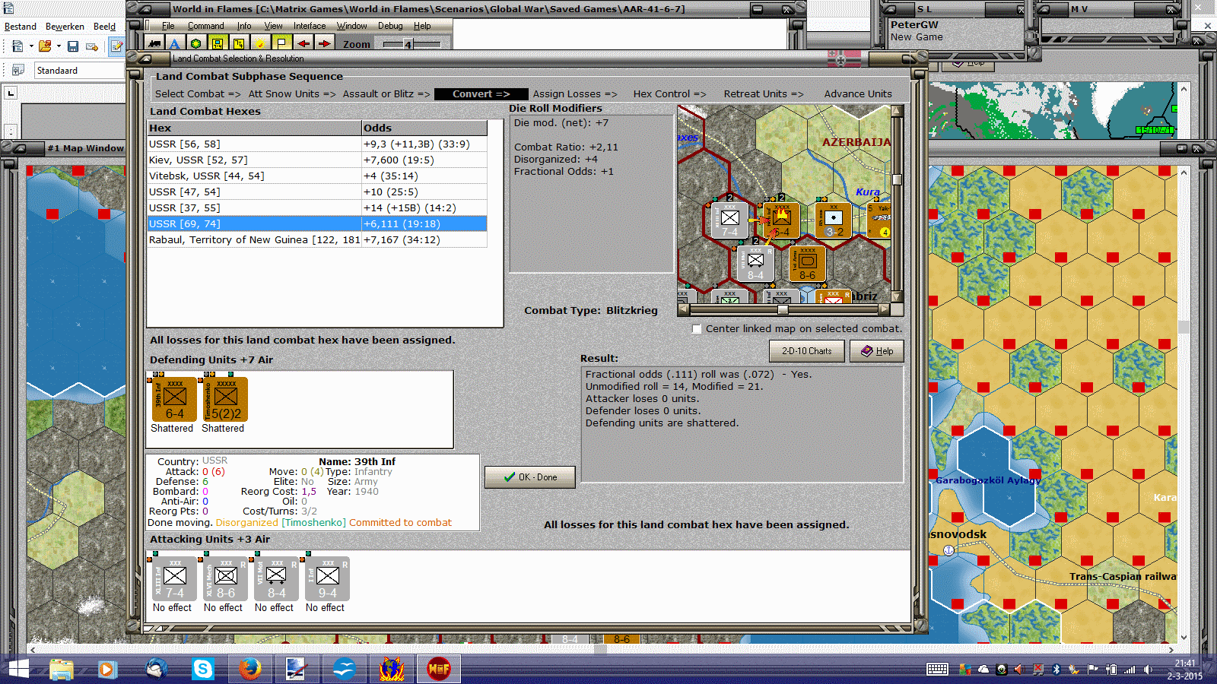Open the View menu

tap(274, 26)
